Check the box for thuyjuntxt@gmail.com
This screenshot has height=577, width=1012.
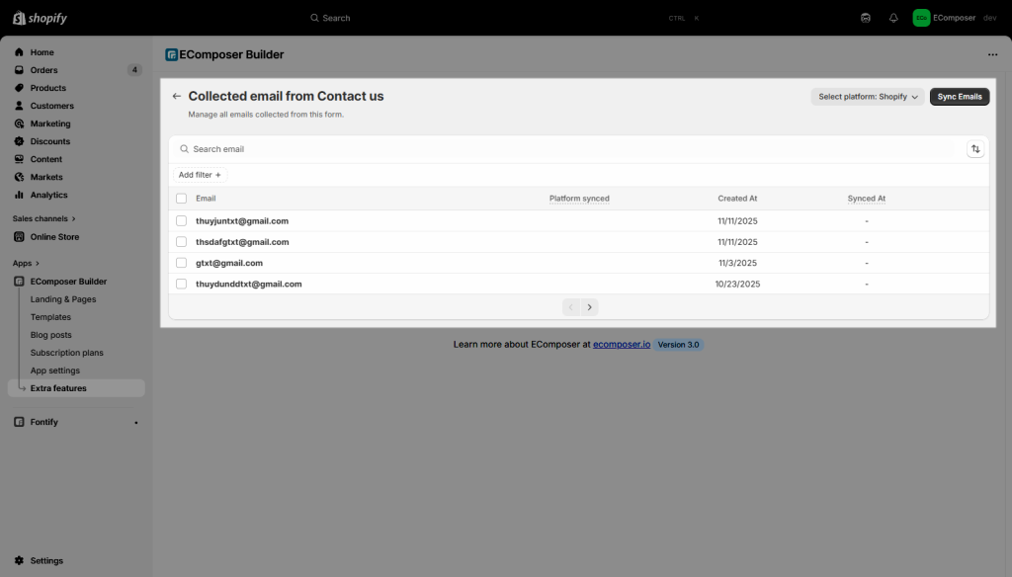[181, 221]
